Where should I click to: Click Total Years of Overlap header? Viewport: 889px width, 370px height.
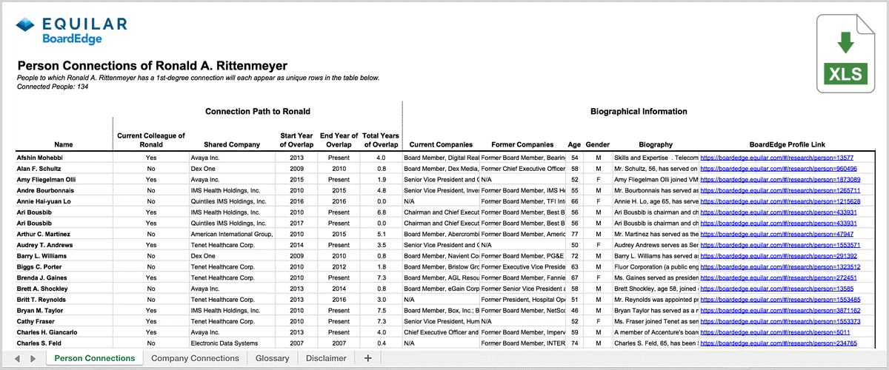click(x=381, y=140)
